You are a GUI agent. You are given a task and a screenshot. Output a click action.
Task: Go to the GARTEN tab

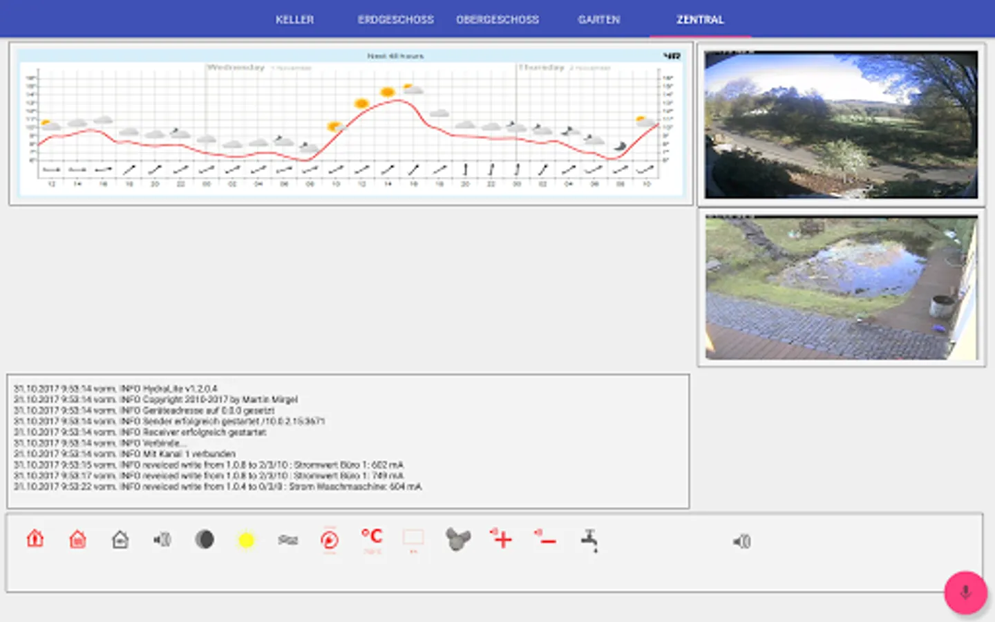coord(599,19)
